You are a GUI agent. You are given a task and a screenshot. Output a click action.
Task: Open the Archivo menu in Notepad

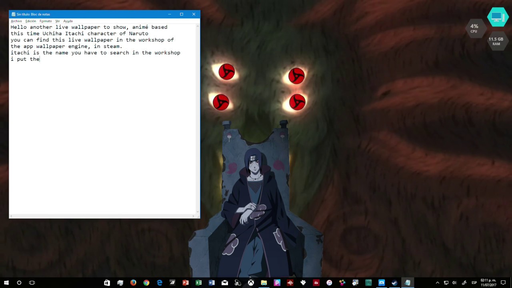click(16, 21)
